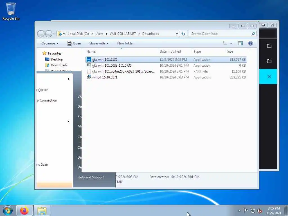This screenshot has width=288, height=216.
Task: Click the Users breadcrumb
Action: point(99,34)
